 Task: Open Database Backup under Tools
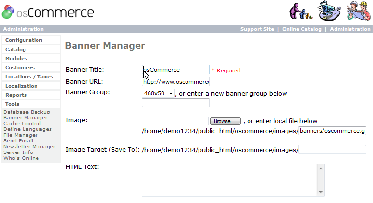26,112
